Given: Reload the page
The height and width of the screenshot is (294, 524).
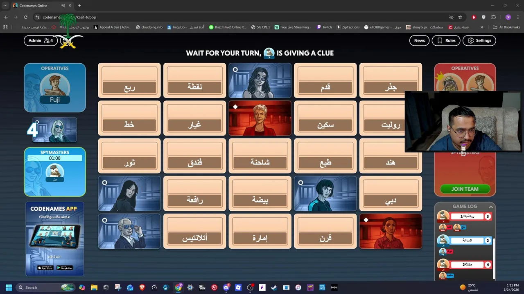Looking at the screenshot, I should (25, 17).
